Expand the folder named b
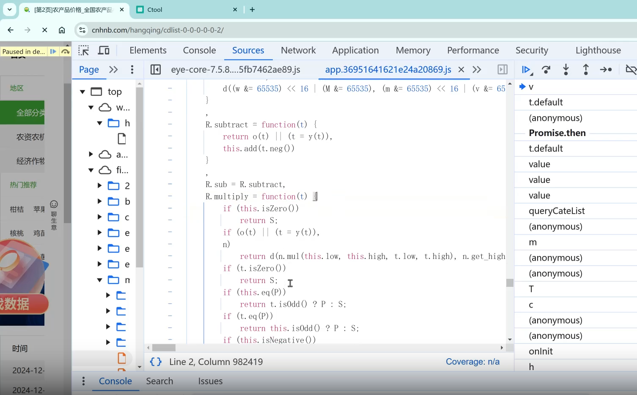 100,201
